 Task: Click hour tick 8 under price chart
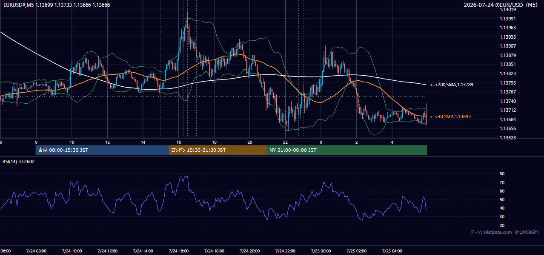[36, 142]
